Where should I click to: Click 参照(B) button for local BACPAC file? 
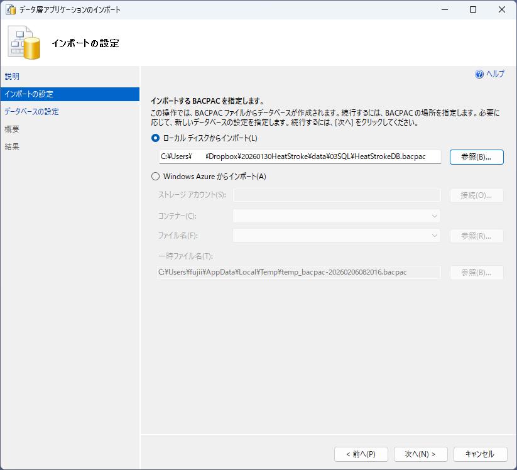(476, 156)
